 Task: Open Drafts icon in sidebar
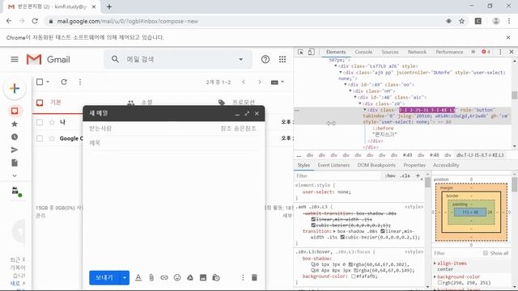tap(15, 162)
